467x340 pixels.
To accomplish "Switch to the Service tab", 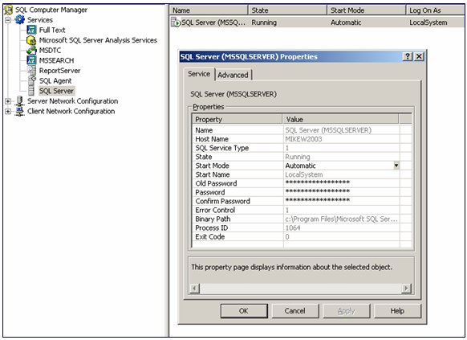I will click(199, 74).
